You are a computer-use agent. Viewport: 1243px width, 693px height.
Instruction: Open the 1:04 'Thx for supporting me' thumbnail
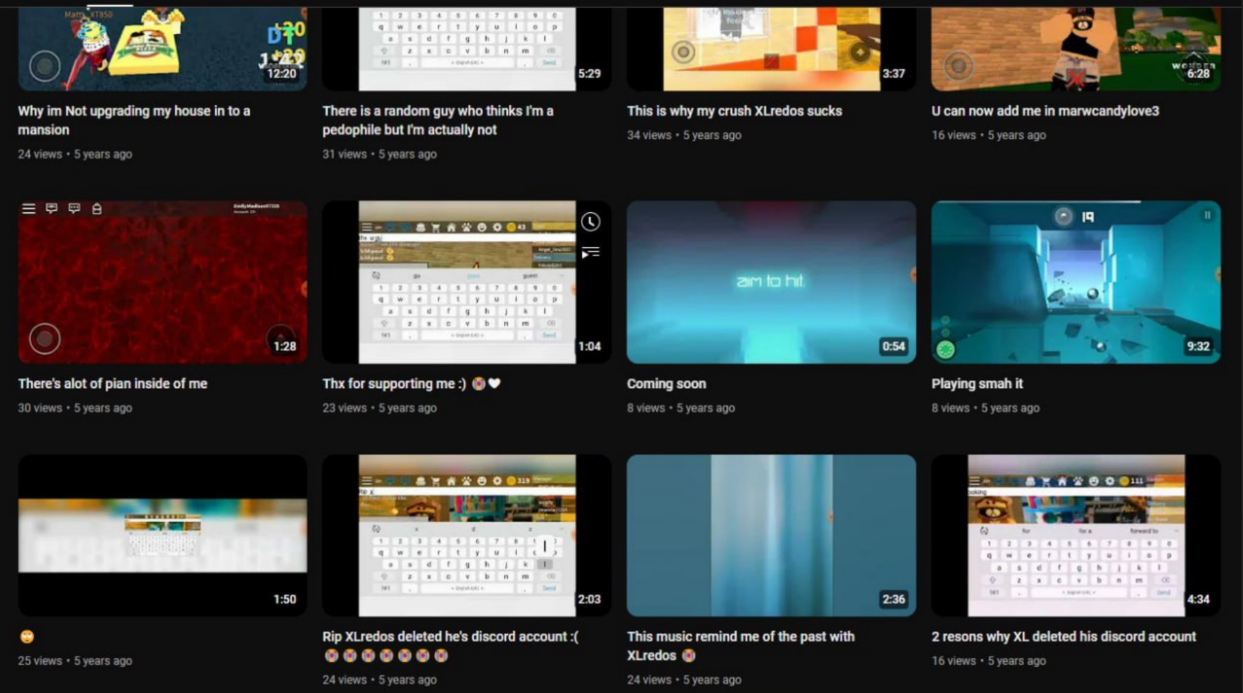coord(466,282)
